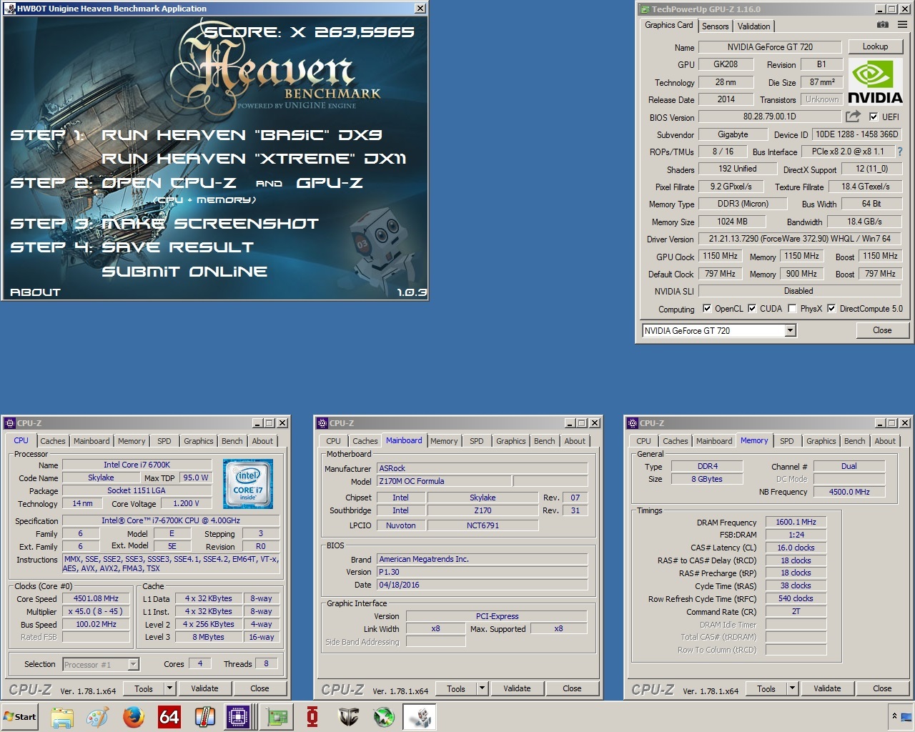
Task: Click the BIOS version field 80.28.79.00.1D
Action: point(769,117)
